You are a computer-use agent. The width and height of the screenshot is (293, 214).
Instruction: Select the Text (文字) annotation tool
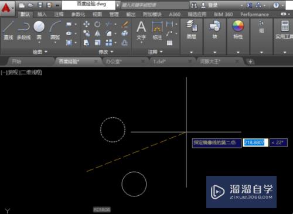click(141, 30)
